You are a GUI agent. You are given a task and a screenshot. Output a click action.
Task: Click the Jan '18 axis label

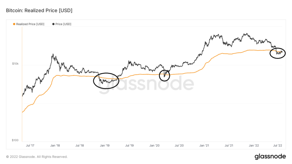55,145
